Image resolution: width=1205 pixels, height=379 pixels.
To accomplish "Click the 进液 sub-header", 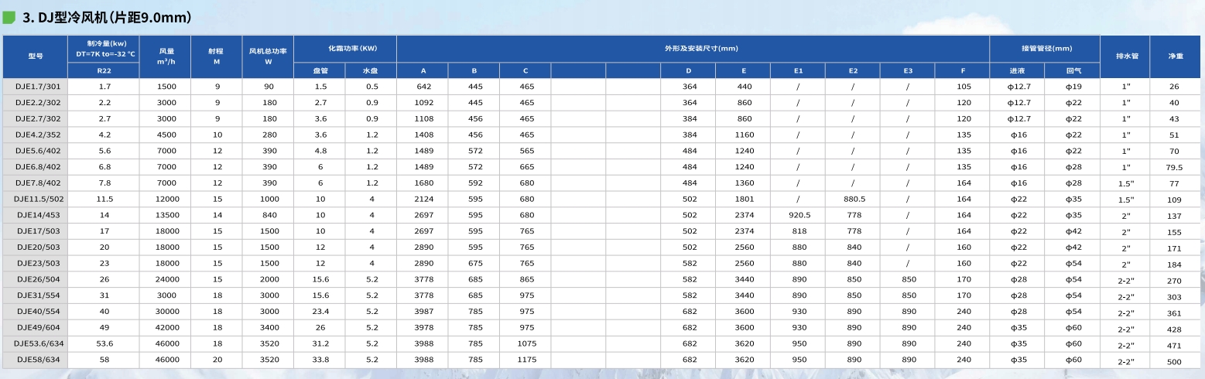I will point(1017,70).
